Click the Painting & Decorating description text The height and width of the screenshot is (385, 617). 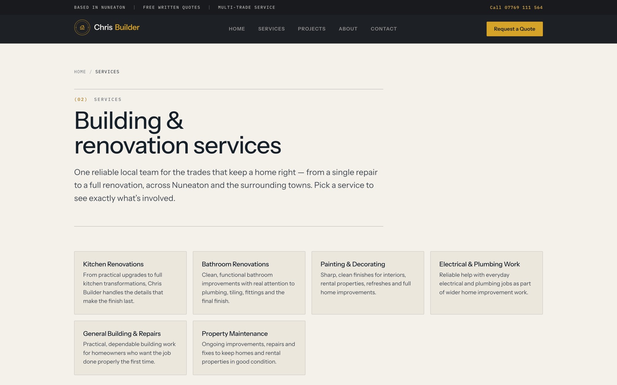pos(366,284)
